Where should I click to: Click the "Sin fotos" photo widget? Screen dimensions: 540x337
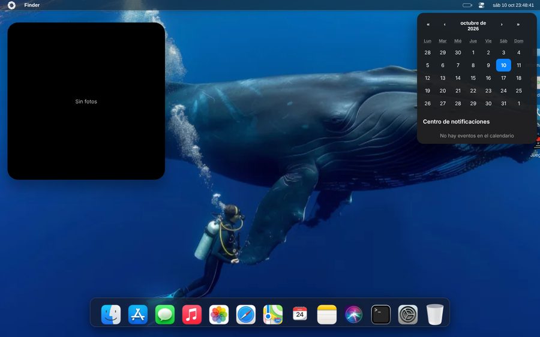pos(86,101)
